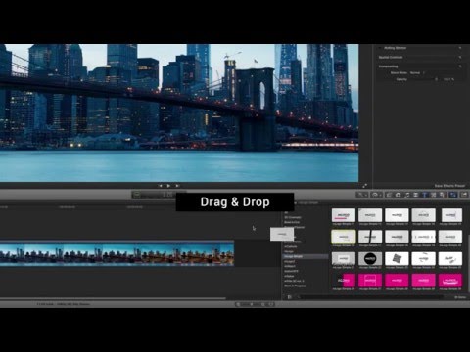Toggle the Inspector panel button

coord(453,195)
